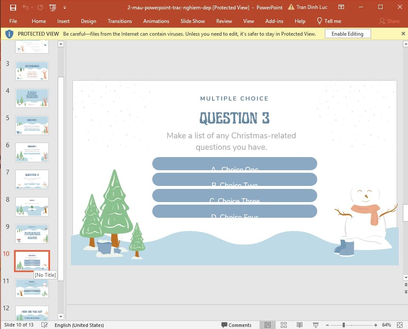Switch to Slide Sorter view
Image resolution: width=408 pixels, height=329 pixels.
[283, 325]
